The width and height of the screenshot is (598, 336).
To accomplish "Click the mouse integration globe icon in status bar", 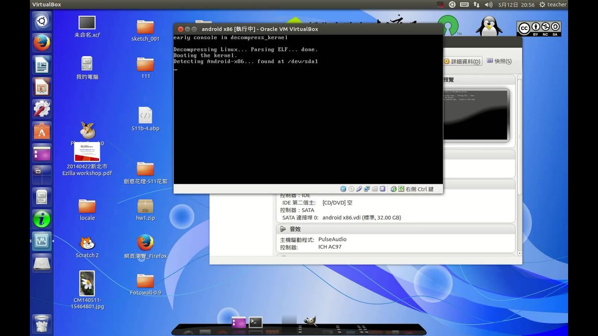I will (x=394, y=189).
